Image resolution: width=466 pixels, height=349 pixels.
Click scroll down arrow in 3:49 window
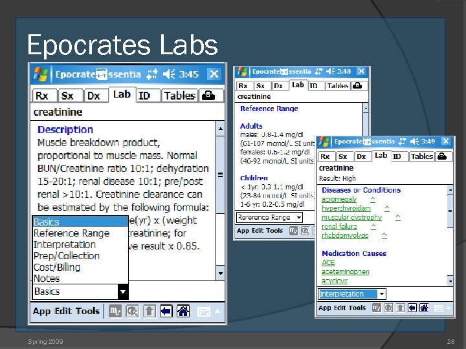tap(450, 280)
